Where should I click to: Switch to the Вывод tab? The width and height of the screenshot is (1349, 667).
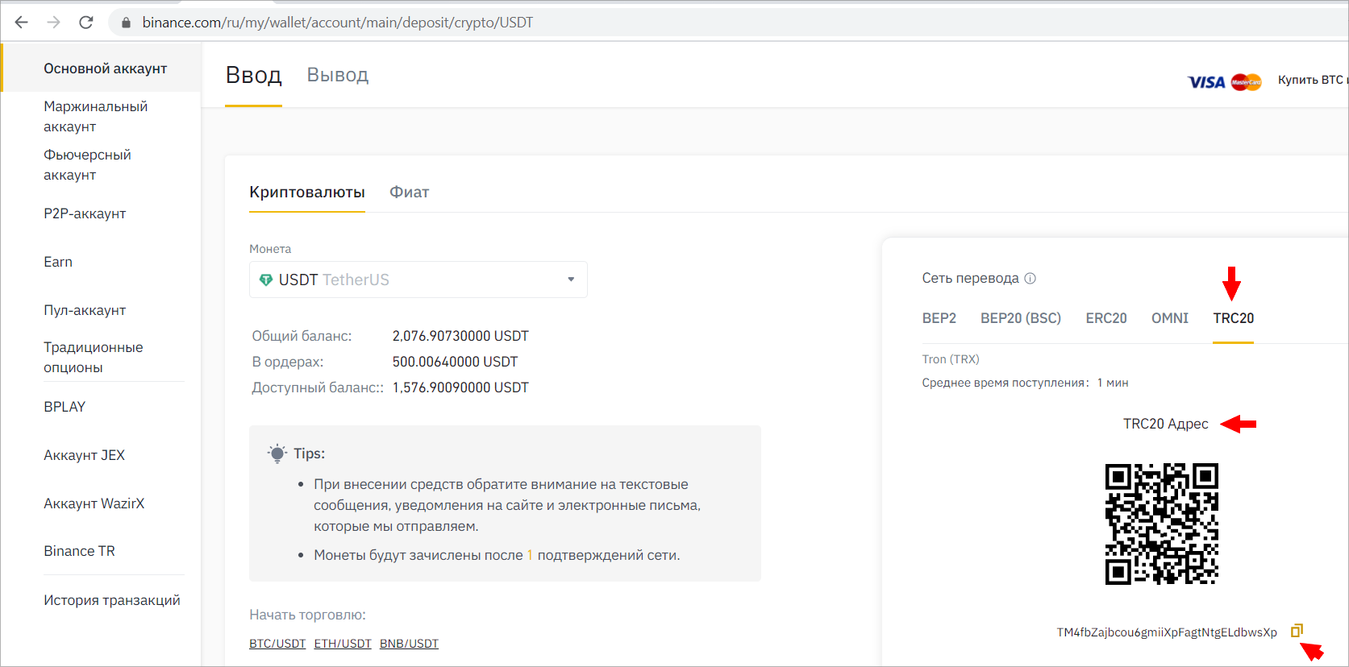point(337,75)
